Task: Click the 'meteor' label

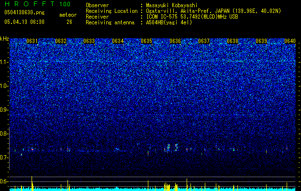Action: click(x=68, y=15)
